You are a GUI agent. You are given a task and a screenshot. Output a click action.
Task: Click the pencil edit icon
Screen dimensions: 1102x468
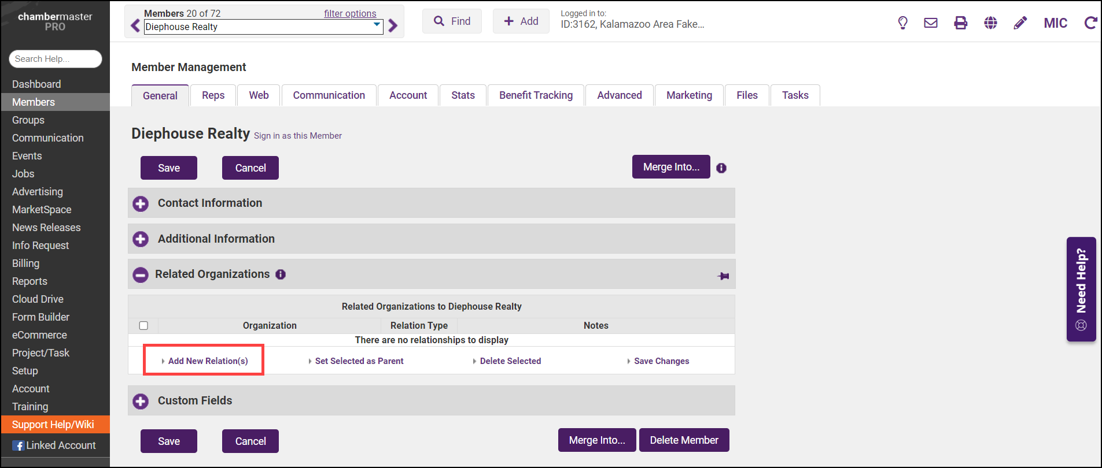pyautogui.click(x=1020, y=23)
